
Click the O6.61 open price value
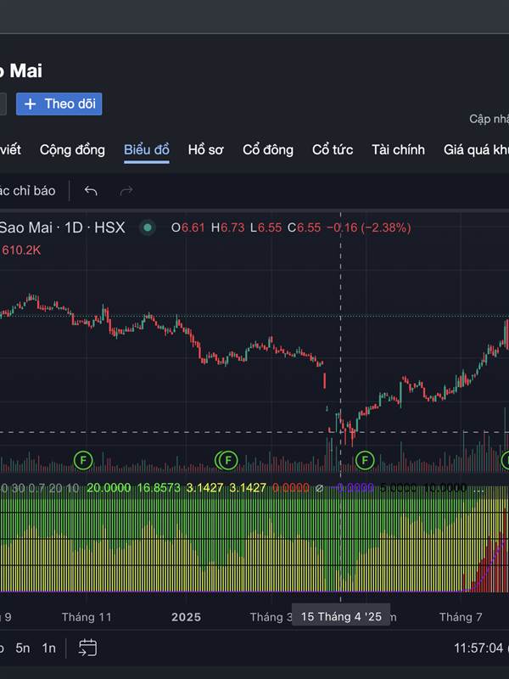click(187, 227)
